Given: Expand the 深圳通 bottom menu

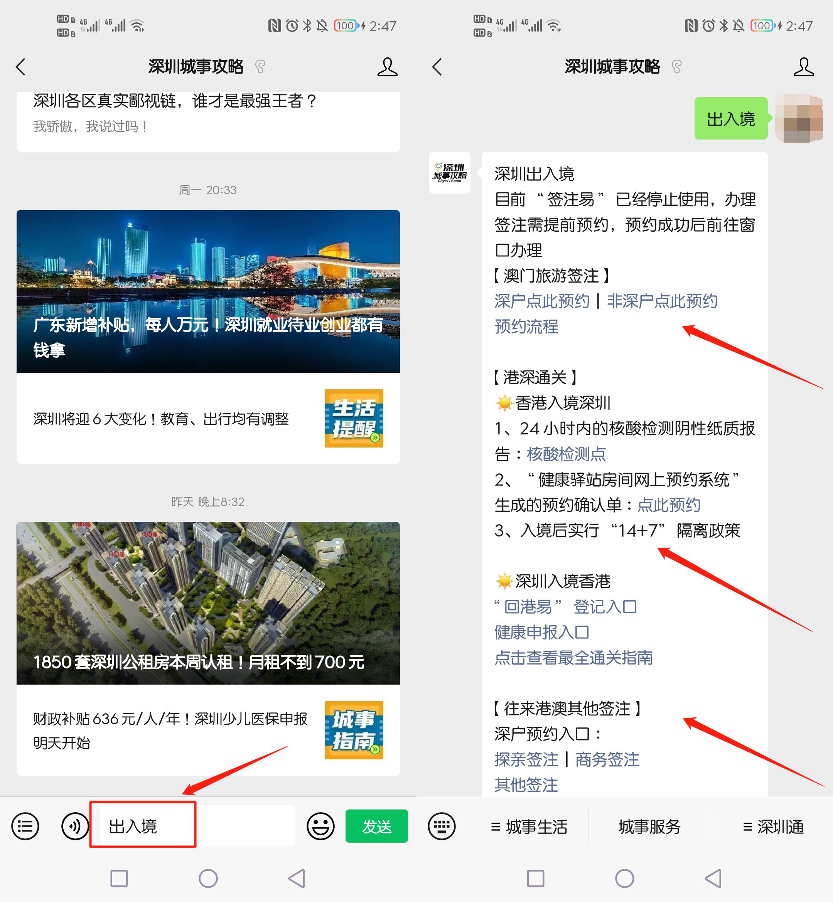Looking at the screenshot, I should 774,827.
